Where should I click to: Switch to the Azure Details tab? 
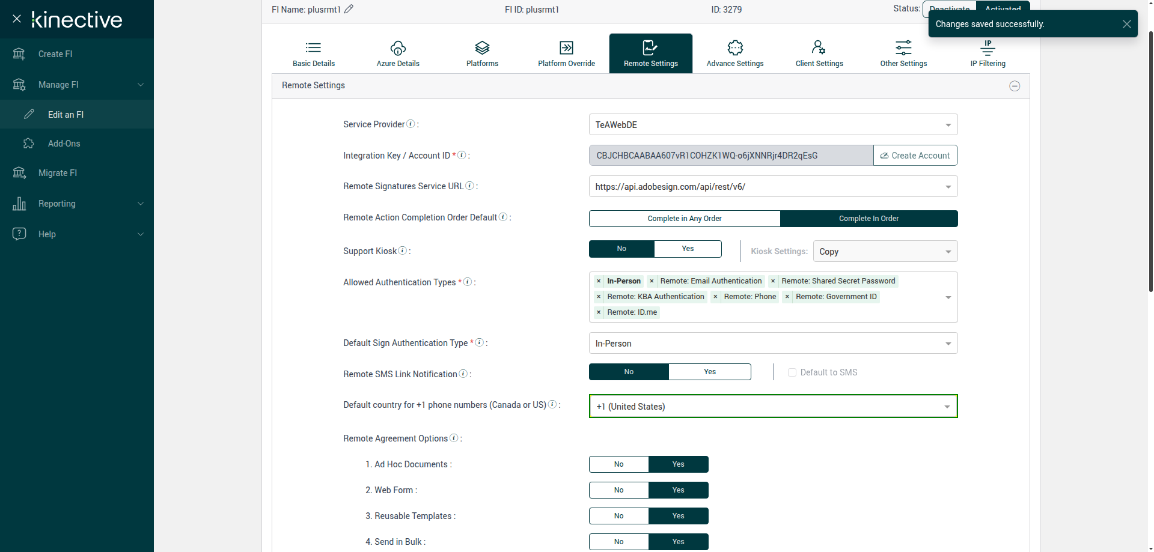(x=398, y=53)
